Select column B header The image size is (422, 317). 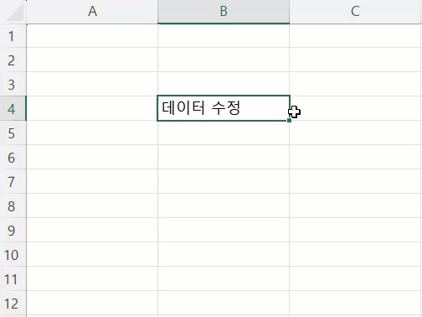[x=224, y=12]
